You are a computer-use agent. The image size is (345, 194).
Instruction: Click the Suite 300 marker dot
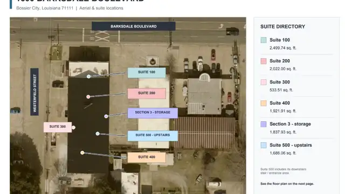pyautogui.click(x=73, y=128)
